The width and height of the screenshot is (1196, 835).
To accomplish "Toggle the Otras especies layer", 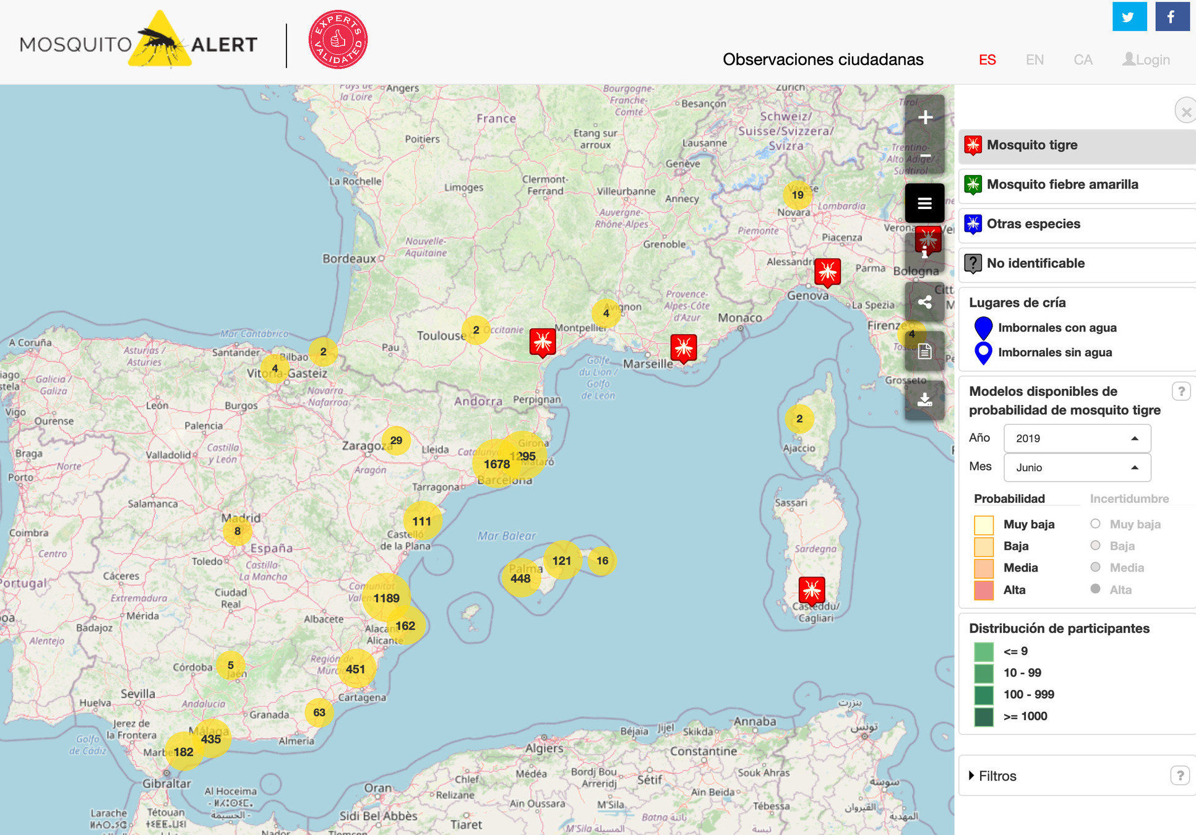I will pos(1077,225).
